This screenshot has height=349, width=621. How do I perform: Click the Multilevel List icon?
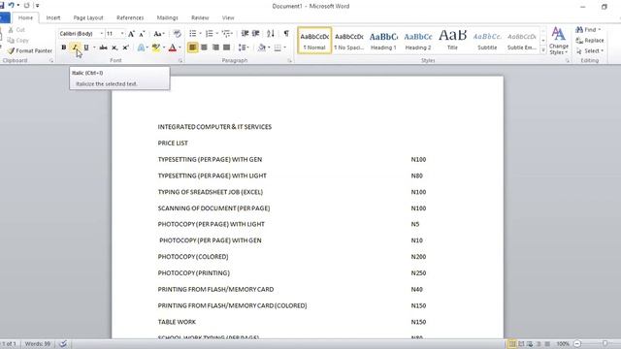[x=226, y=34]
